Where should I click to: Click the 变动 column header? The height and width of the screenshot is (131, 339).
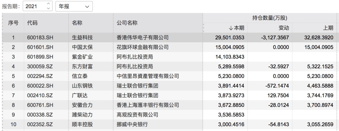pos(284,28)
